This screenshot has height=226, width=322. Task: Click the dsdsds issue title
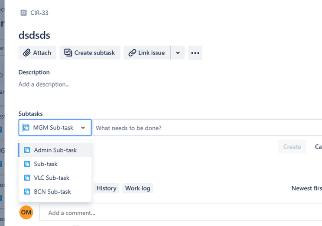[34, 35]
